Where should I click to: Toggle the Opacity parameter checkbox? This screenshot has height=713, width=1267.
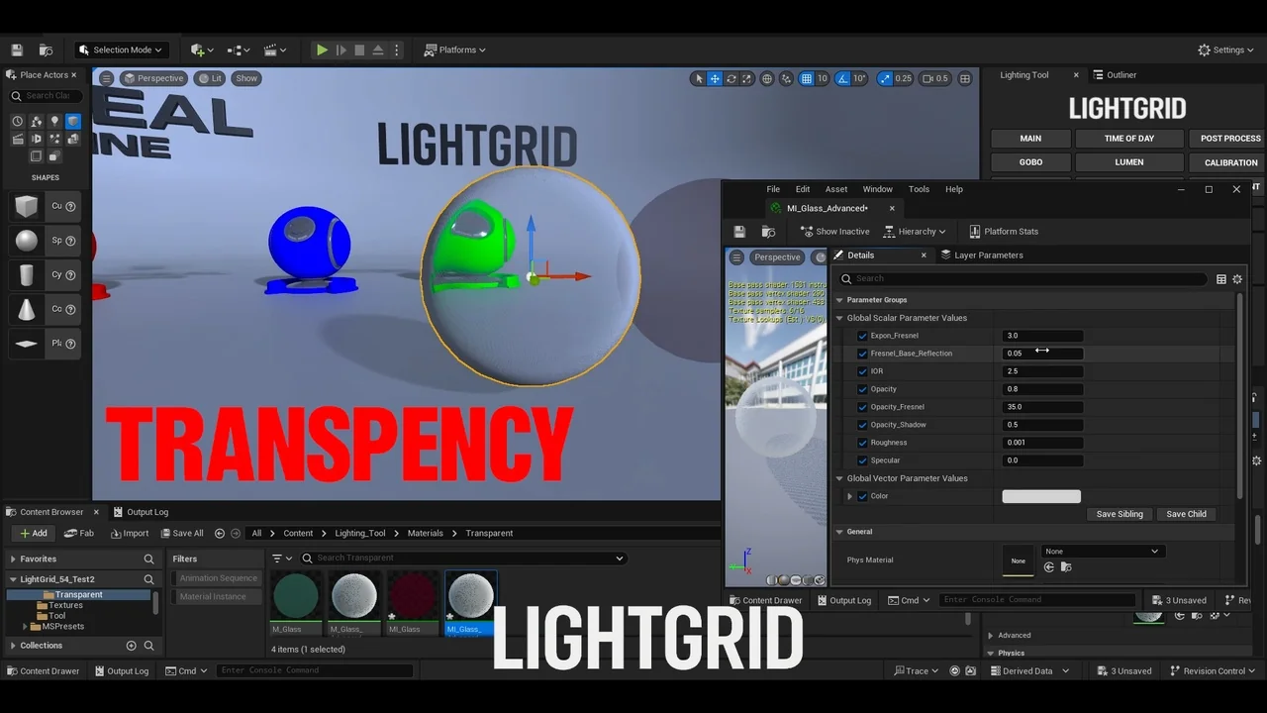(x=862, y=389)
